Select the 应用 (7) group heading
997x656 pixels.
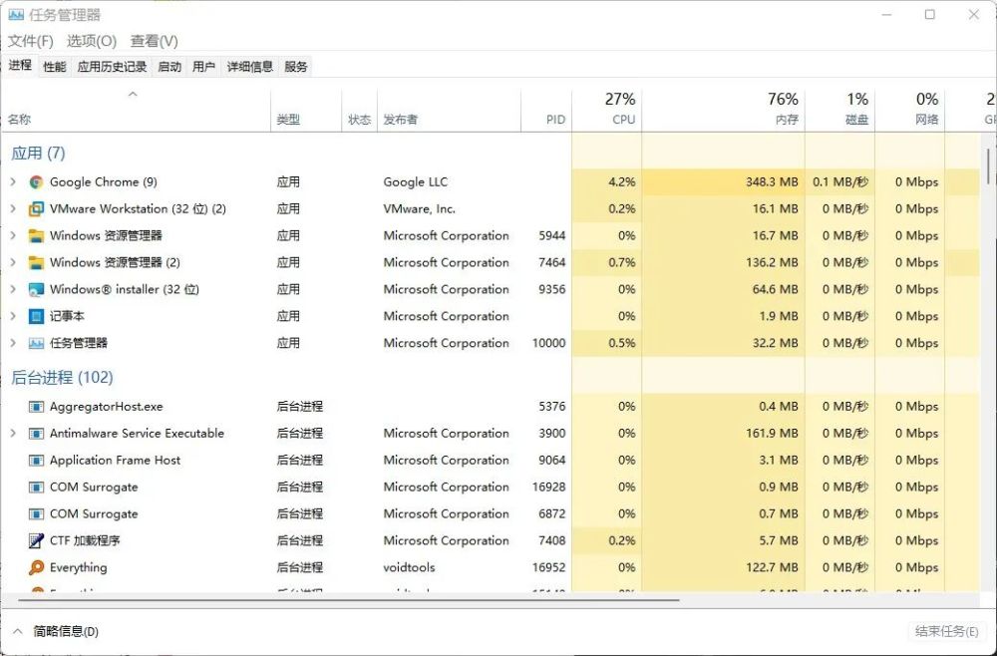[x=38, y=154]
